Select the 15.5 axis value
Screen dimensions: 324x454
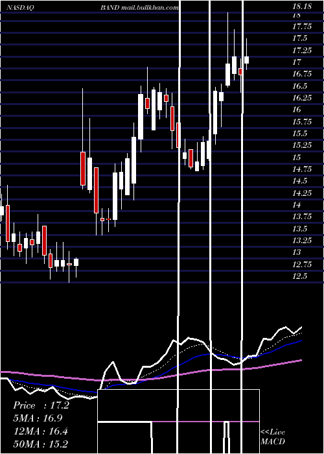300,134
